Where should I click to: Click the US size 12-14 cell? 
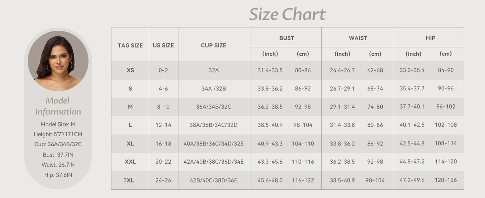tap(163, 125)
